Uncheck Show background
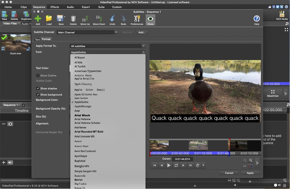This screenshot has height=189, width=290. (38, 94)
